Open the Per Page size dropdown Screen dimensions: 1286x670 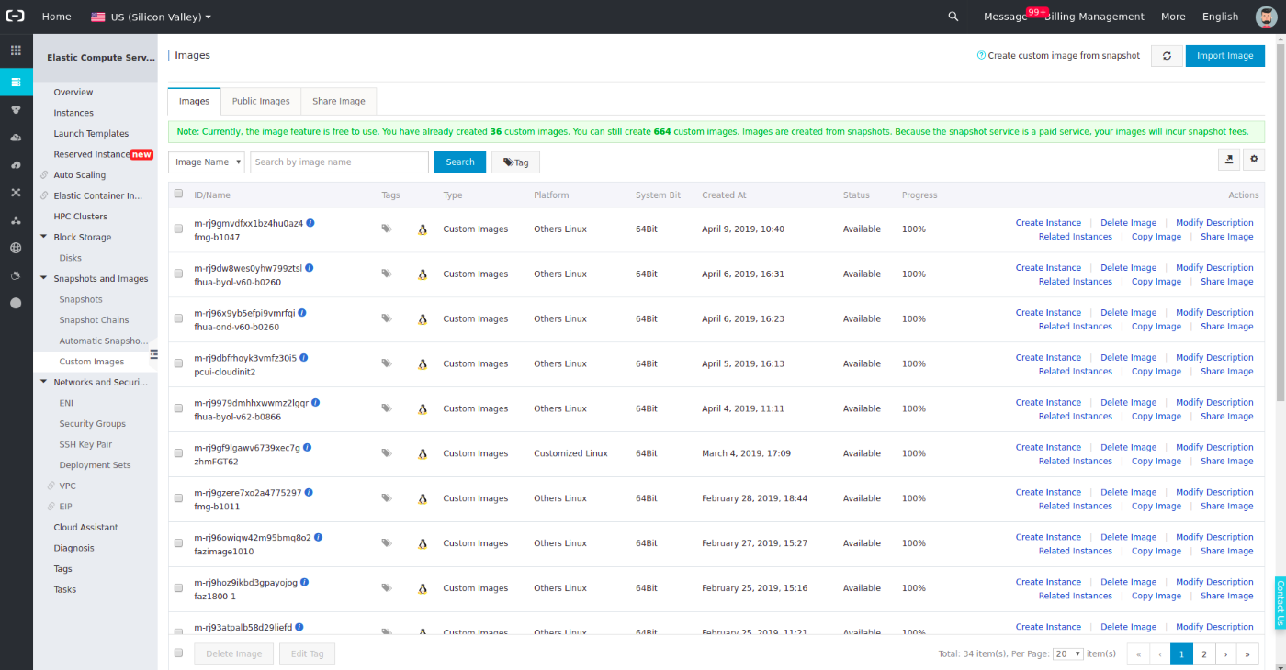(1067, 653)
